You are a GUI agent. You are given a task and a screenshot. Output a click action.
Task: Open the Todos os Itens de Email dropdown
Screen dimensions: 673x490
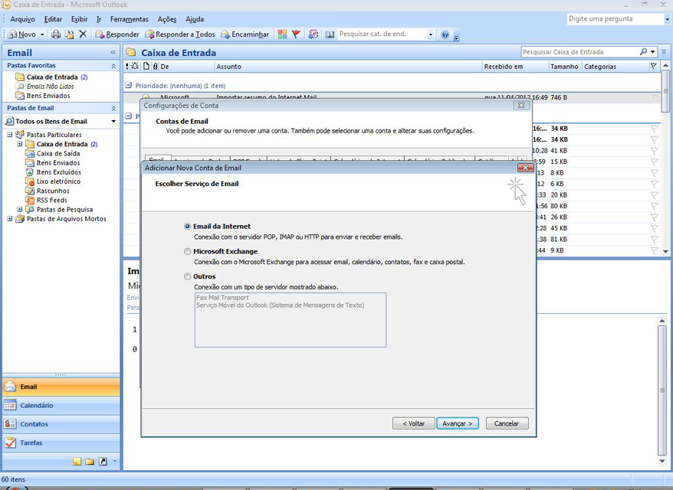113,121
